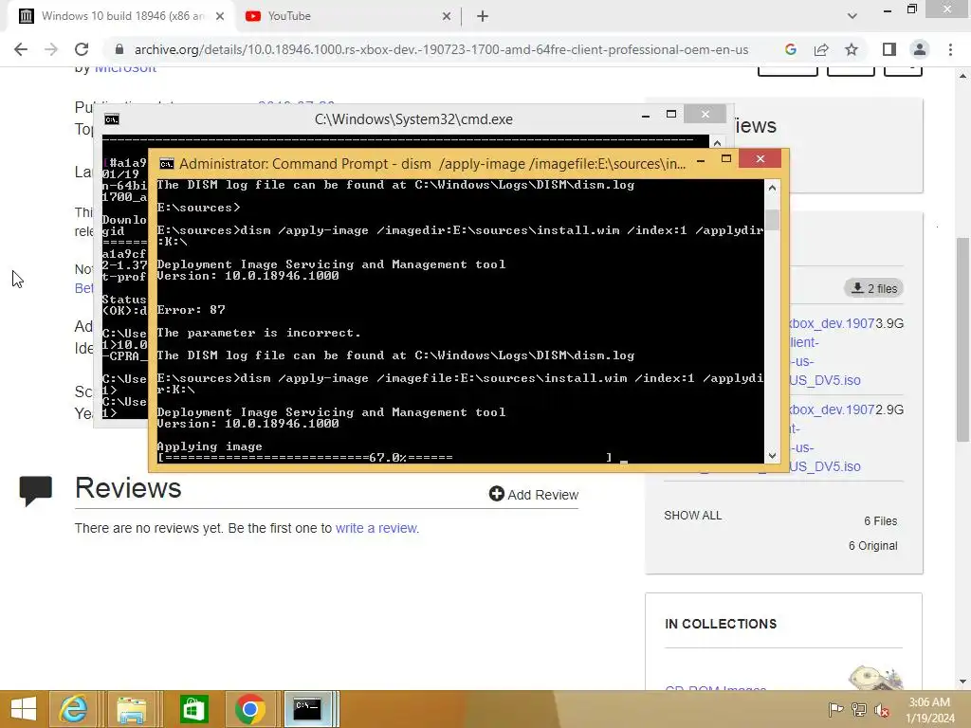Open the Windows Start button
Screen dimensions: 971x728
click(24, 709)
